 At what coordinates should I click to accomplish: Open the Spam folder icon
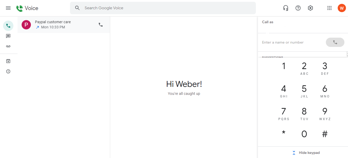[8, 71]
